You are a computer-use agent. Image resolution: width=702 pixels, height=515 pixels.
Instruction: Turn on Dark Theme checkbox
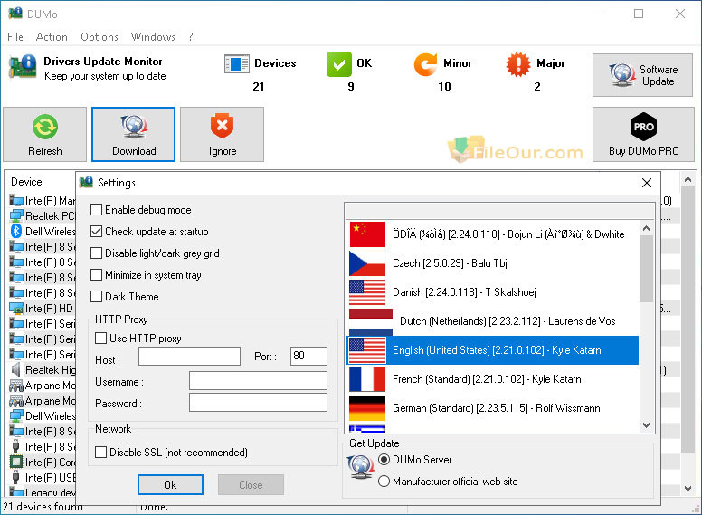click(96, 297)
